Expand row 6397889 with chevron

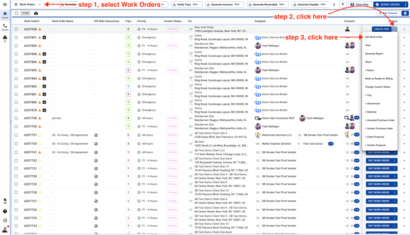(404, 46)
